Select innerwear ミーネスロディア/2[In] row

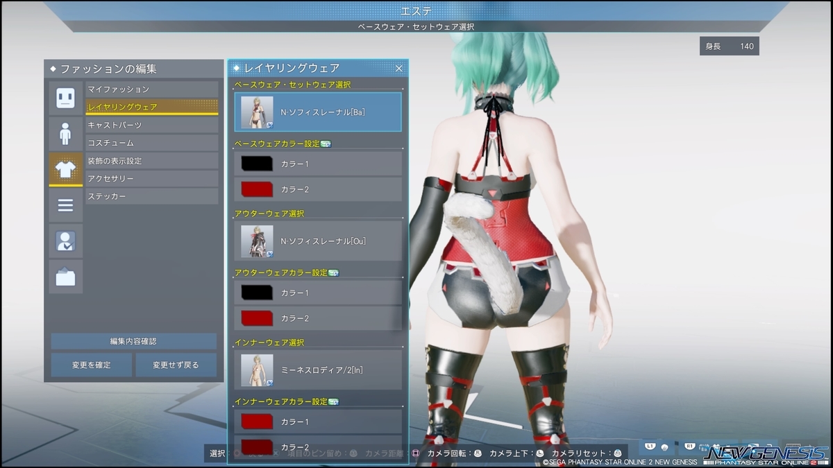[x=318, y=370]
